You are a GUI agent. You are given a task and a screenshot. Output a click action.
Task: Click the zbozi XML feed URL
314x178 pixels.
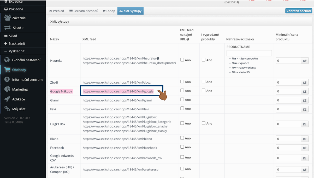click(x=117, y=82)
